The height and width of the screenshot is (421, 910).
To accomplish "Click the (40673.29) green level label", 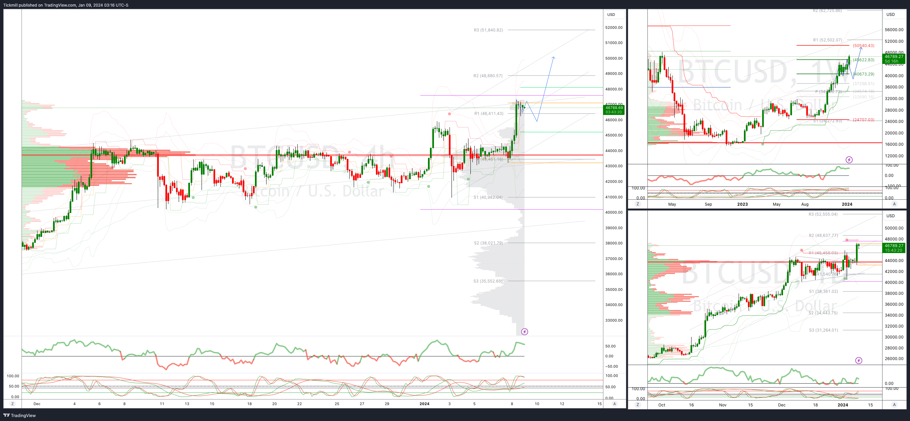I will click(864, 74).
